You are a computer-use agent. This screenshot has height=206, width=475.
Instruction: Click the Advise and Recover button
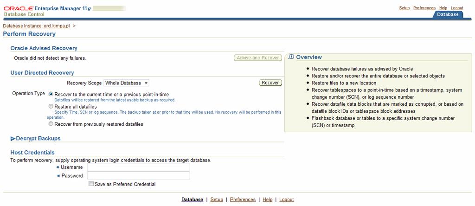tap(258, 58)
